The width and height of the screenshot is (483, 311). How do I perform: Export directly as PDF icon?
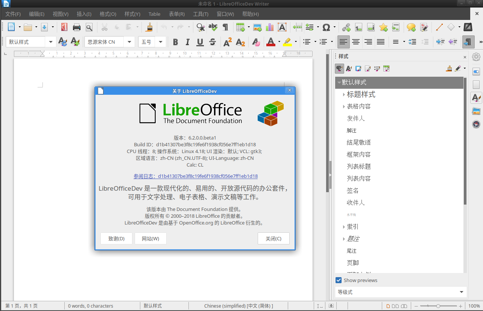[x=64, y=27]
